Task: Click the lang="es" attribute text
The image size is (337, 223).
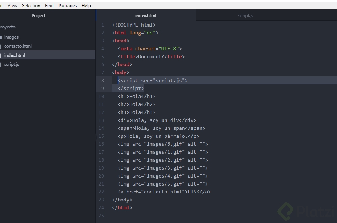Action: tap(142, 33)
